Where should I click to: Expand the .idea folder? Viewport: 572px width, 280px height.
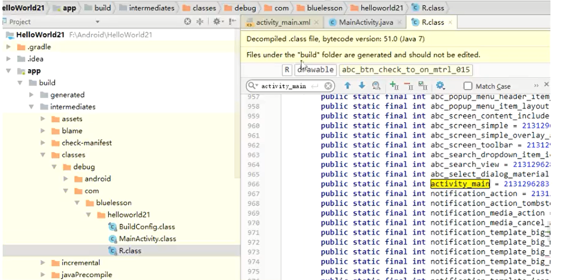tap(8, 59)
